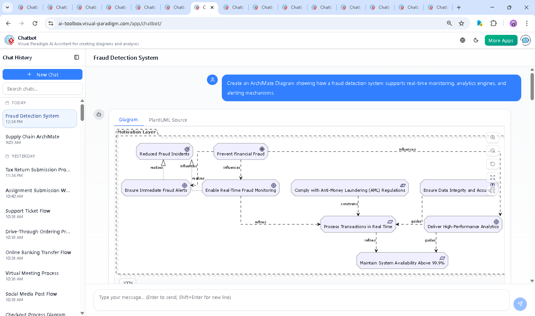Image resolution: width=535 pixels, height=316 pixels.
Task: Zoom in on the ArchiMate diagram
Action: pos(493,137)
